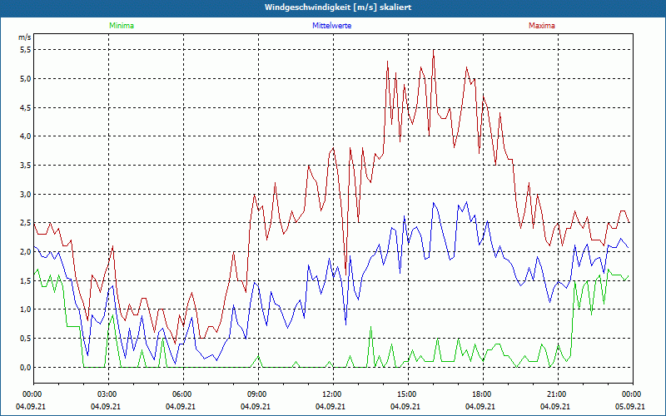Viewport: 666px width, 416px height.
Task: Click the "3,5" y-axis value
Action: [x=26, y=165]
